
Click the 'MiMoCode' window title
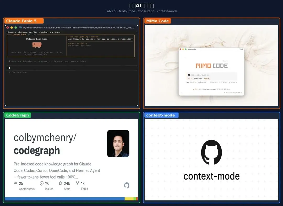coord(192,49)
